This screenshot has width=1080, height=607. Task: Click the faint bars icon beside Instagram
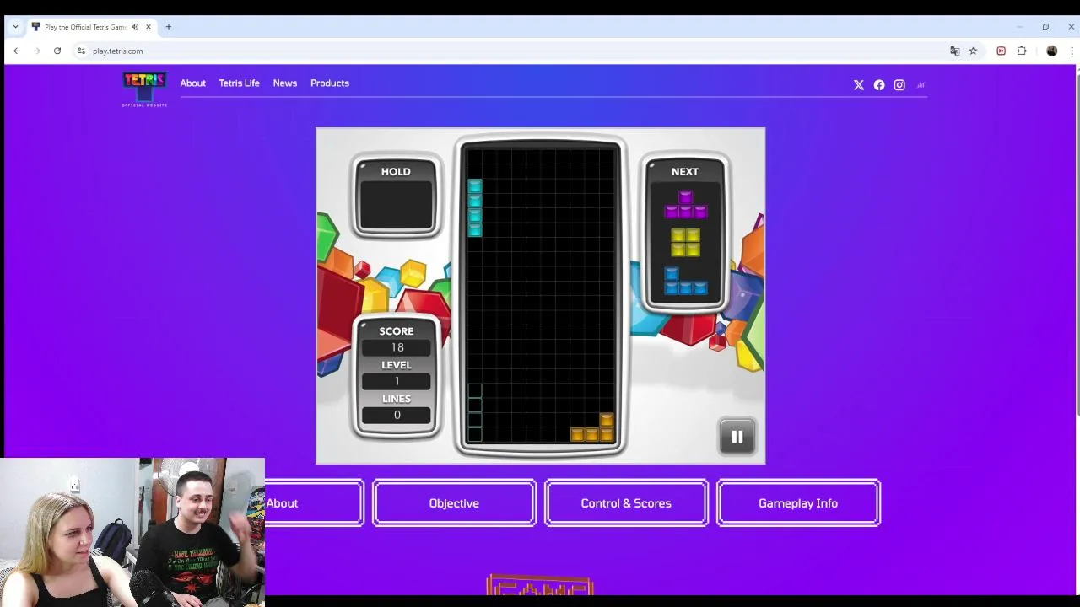(921, 85)
